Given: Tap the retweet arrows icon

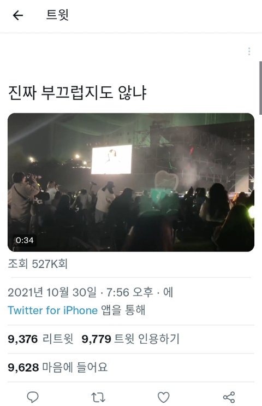Looking at the screenshot, I should [98, 397].
